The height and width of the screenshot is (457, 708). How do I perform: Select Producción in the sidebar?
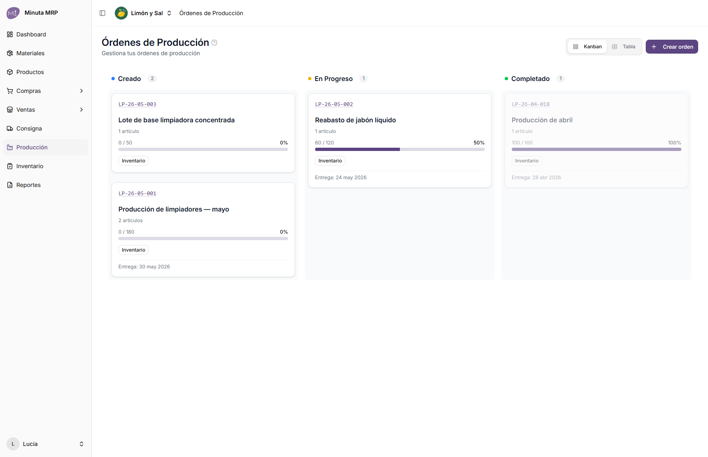(x=45, y=147)
